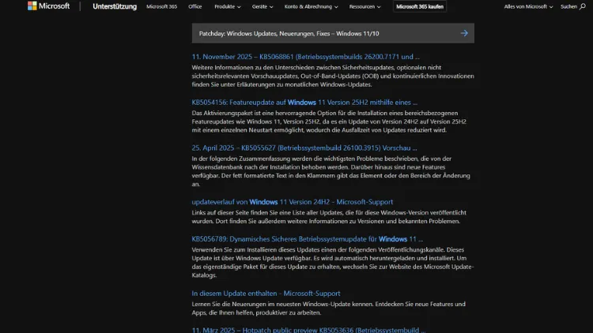Open the KB5068861 11. November 2025 result
593x333 pixels.
[x=305, y=57]
